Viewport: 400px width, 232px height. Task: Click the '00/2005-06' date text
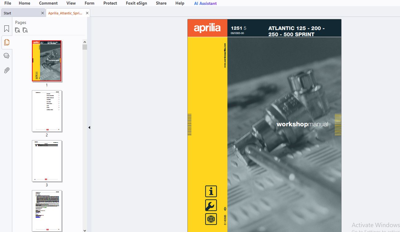(x=237, y=33)
